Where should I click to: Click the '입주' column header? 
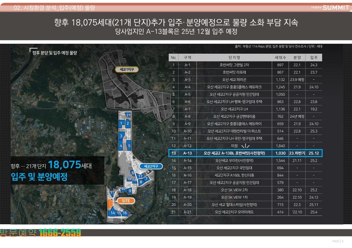pos(314,57)
